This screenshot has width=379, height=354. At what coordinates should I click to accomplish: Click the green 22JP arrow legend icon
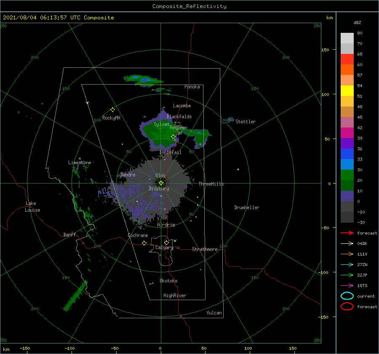point(347,275)
